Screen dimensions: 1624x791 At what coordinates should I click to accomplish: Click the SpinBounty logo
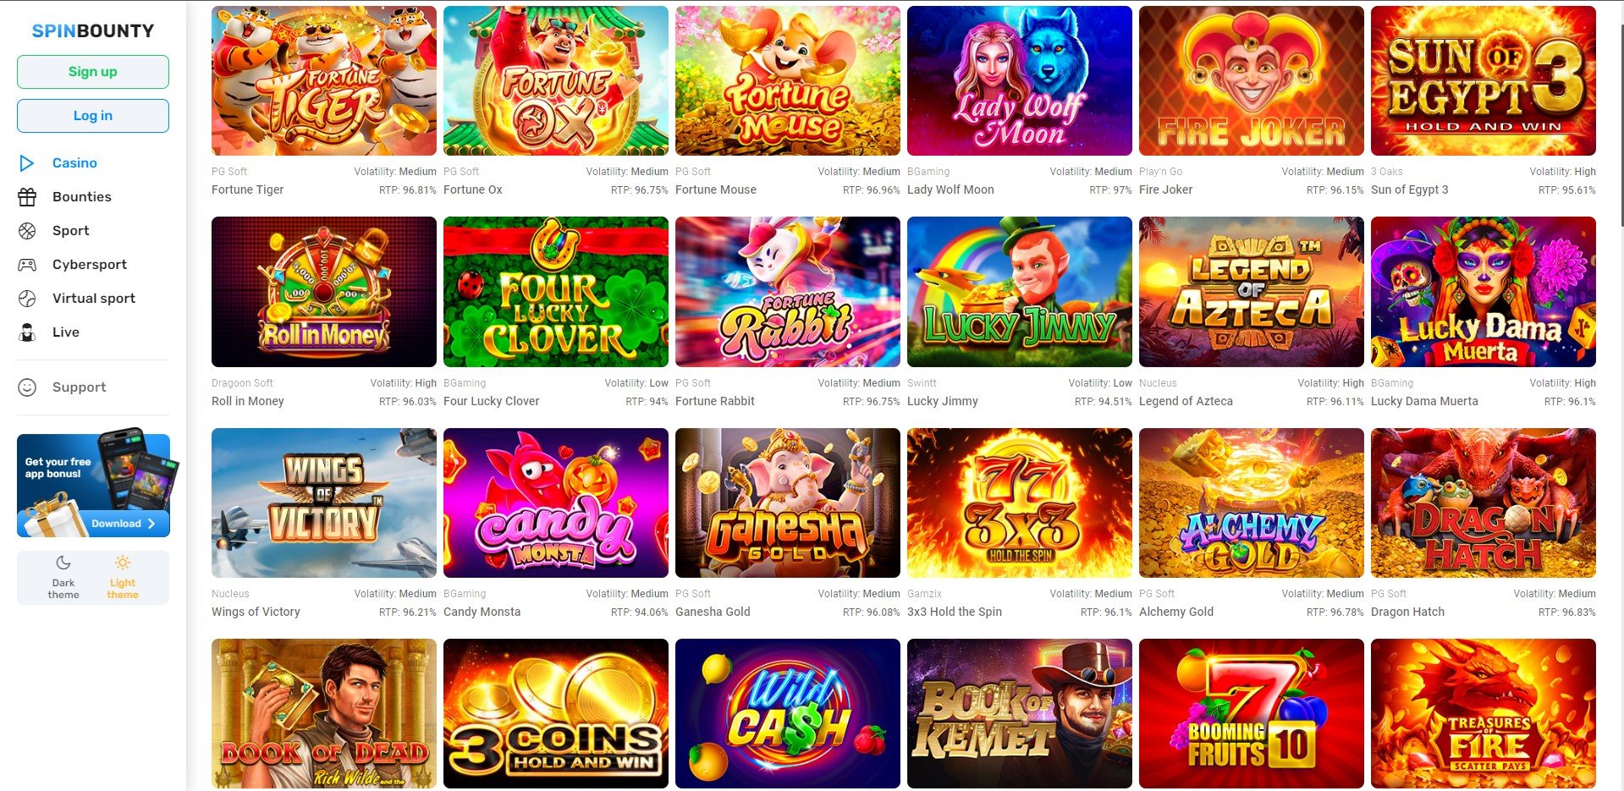(x=93, y=31)
